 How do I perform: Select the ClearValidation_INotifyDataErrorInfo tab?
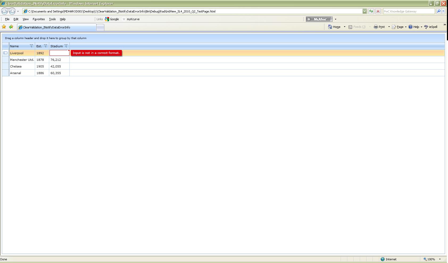click(57, 27)
